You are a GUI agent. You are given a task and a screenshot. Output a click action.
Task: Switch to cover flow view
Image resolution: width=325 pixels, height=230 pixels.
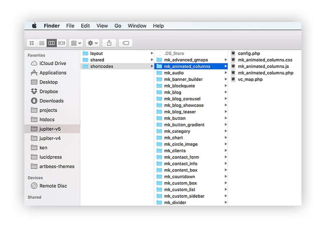[x=62, y=43]
